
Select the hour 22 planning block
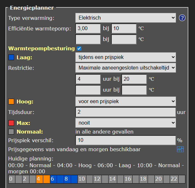pyautogui.click(x=175, y=179)
